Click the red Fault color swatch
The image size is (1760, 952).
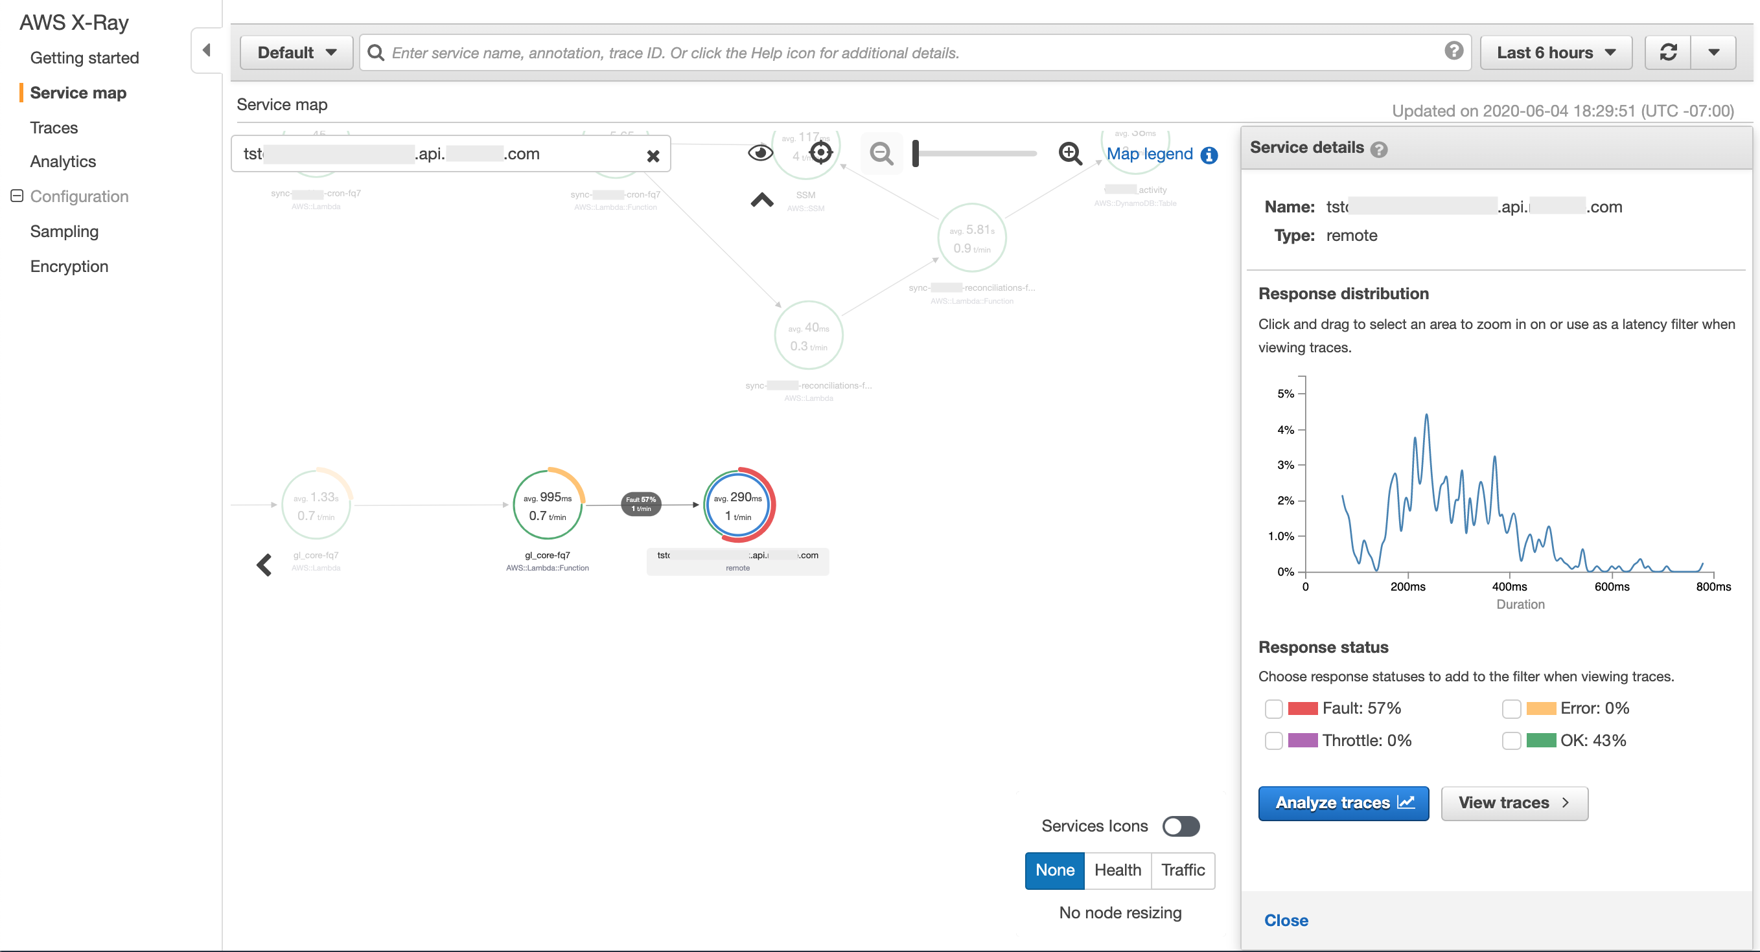coord(1303,709)
